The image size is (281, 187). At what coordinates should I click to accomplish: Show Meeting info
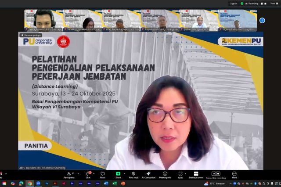165,174
